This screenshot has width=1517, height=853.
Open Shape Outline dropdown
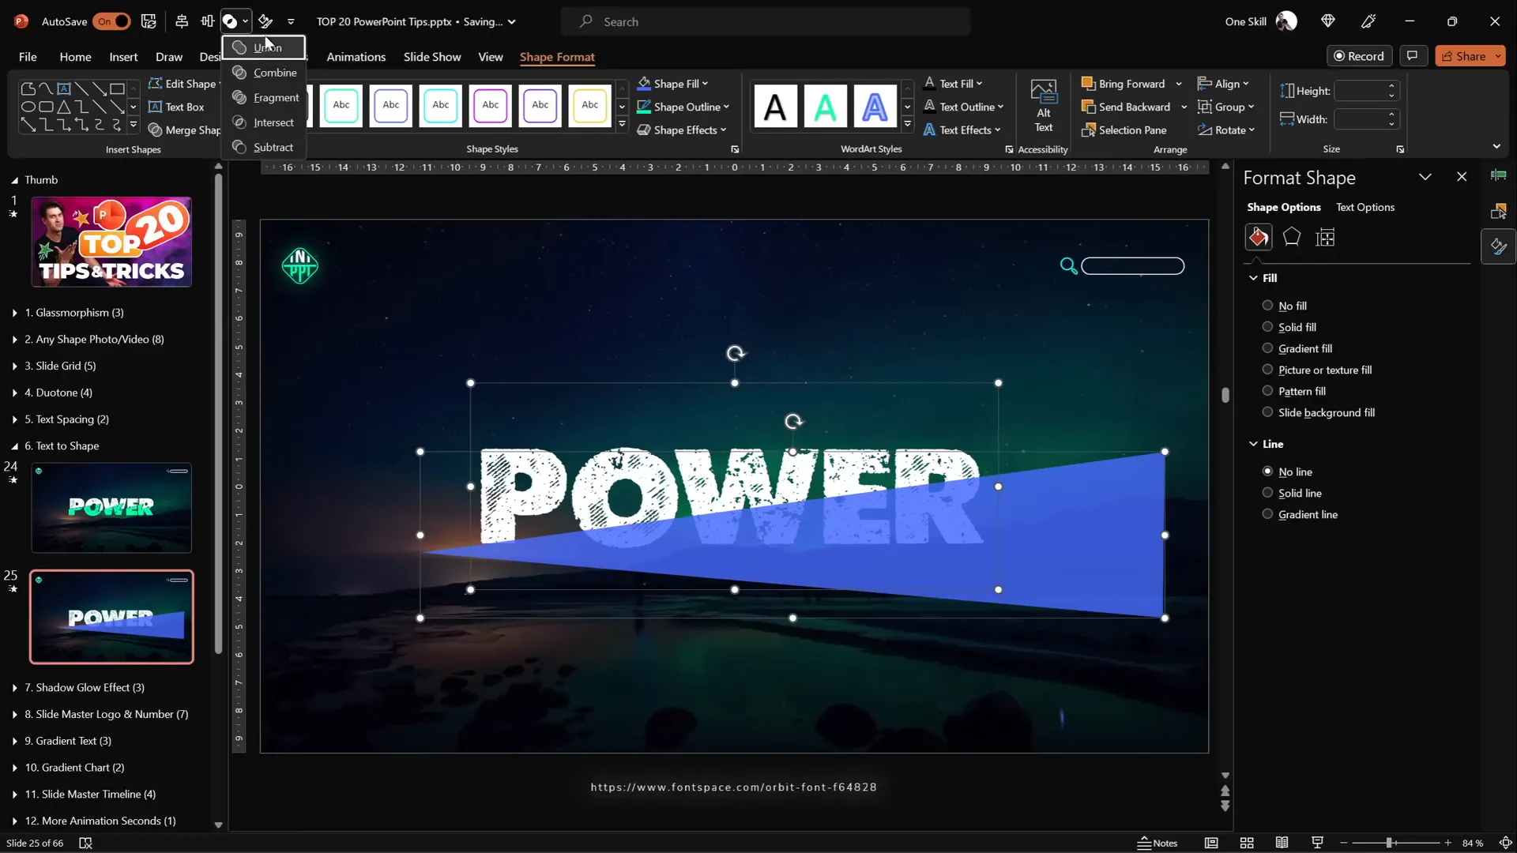coord(683,107)
